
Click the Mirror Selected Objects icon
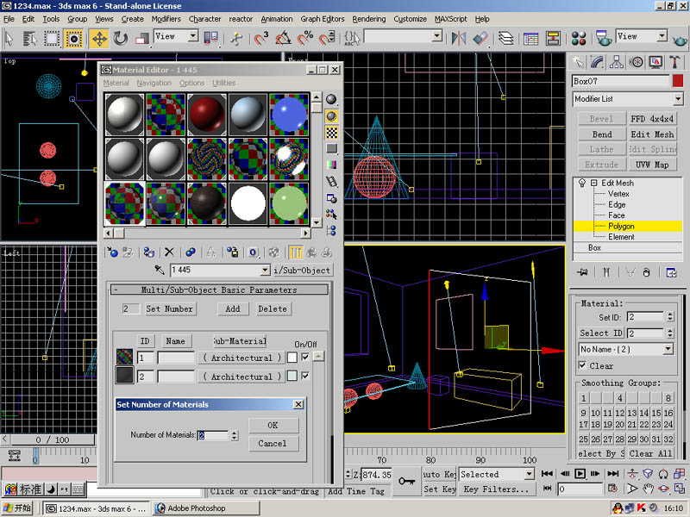(x=459, y=39)
